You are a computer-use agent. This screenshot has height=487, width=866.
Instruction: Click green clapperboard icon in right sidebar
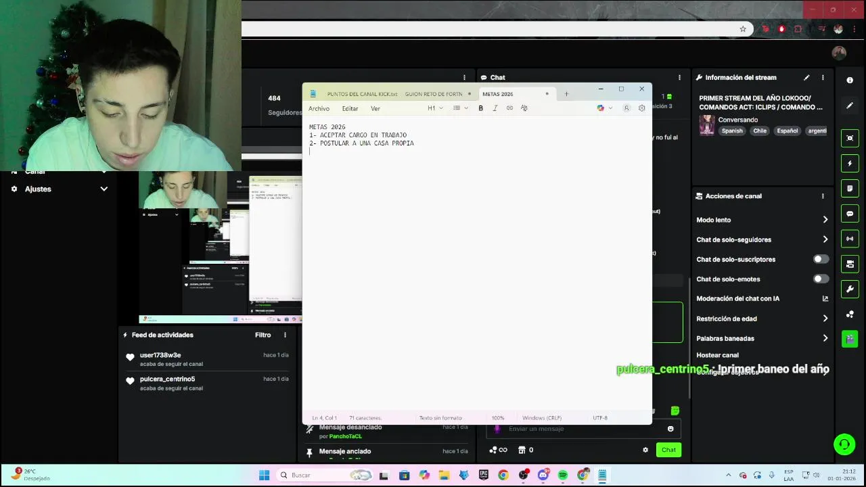[850, 339]
